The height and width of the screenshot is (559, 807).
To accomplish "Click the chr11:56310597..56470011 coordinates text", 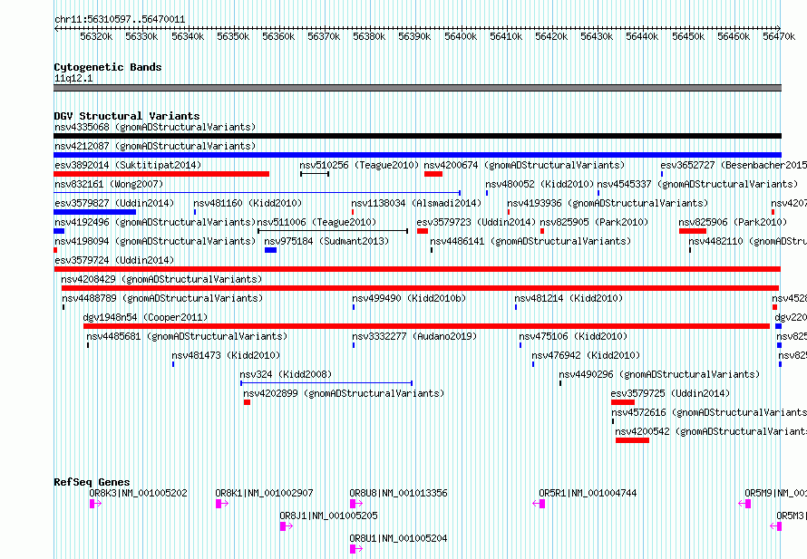I will click(x=120, y=19).
